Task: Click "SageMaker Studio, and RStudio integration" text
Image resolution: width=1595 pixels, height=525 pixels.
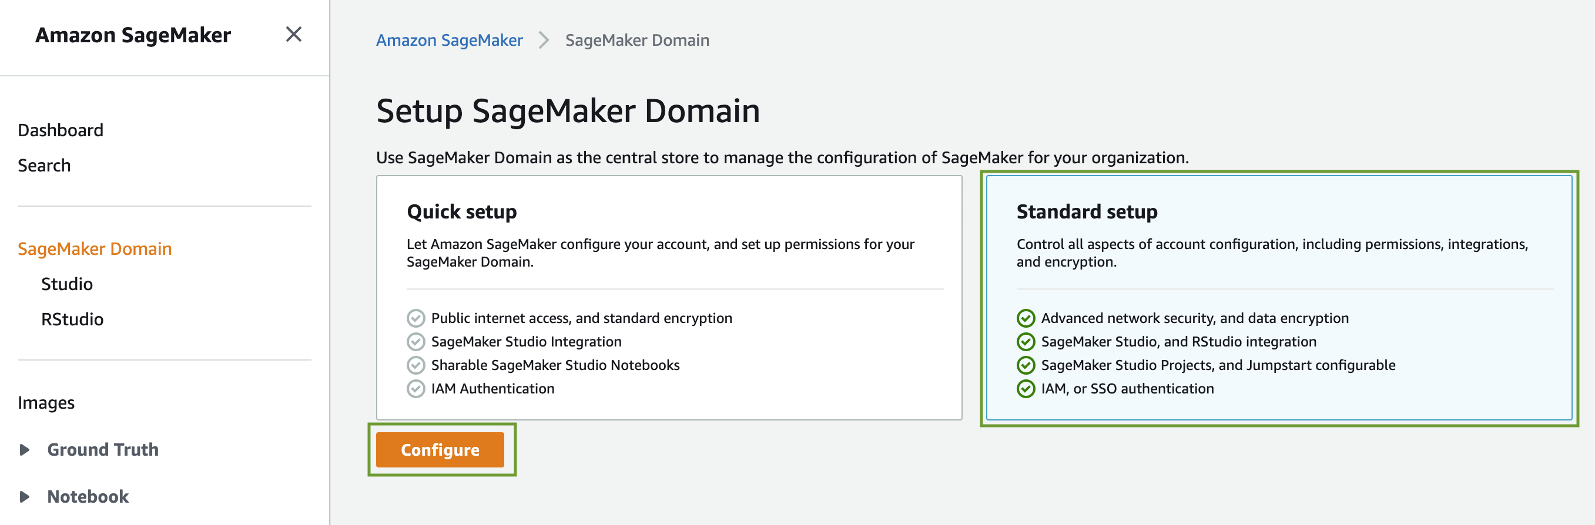Action: [1179, 341]
